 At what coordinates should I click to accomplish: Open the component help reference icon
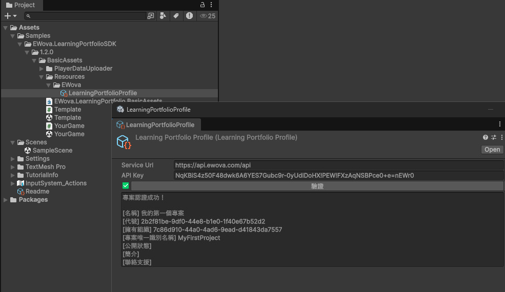pyautogui.click(x=486, y=137)
